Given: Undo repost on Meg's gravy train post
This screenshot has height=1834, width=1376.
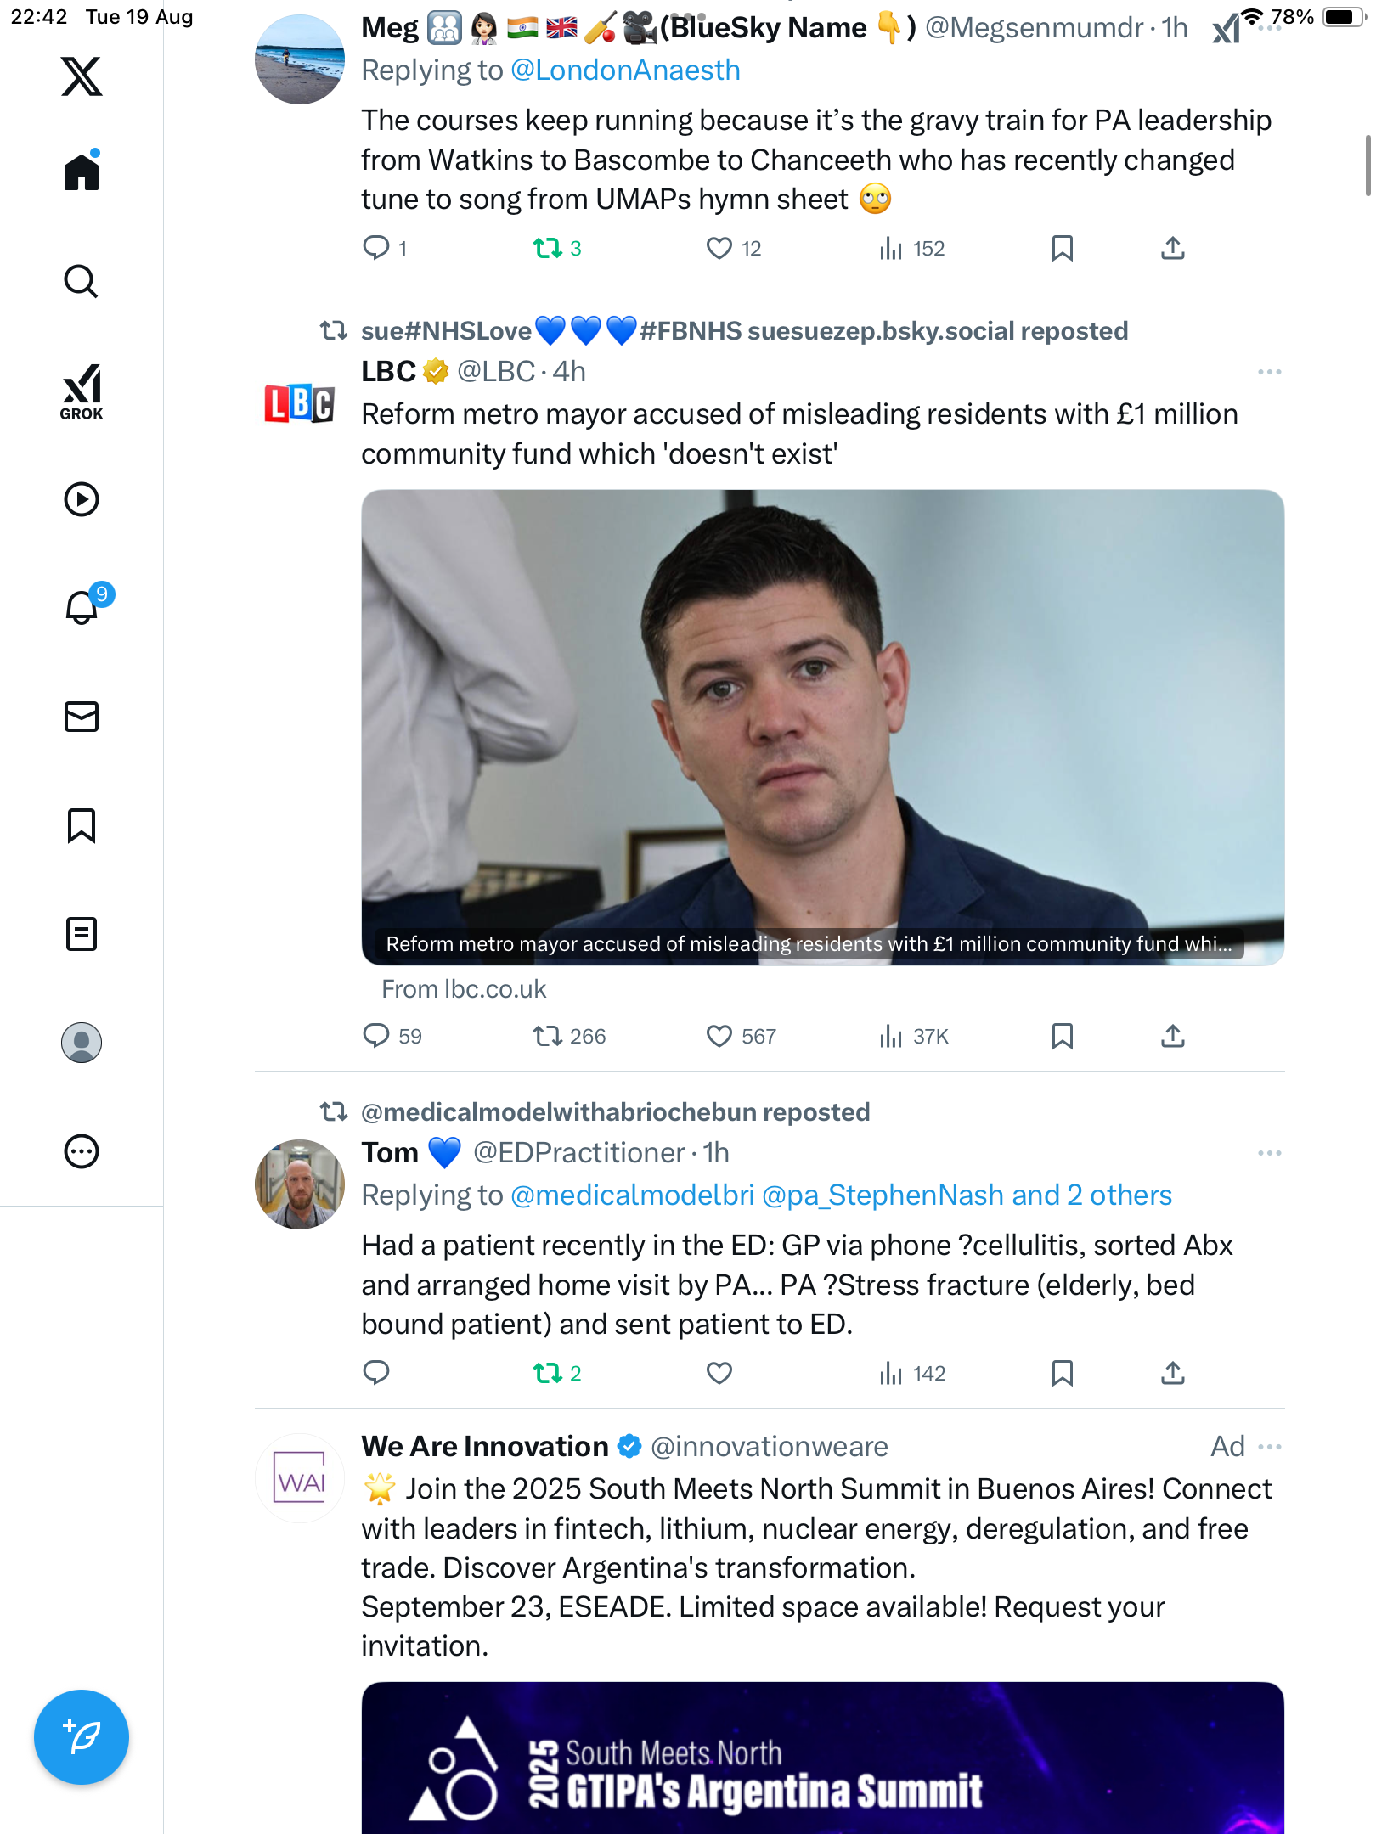Looking at the screenshot, I should pyautogui.click(x=548, y=248).
